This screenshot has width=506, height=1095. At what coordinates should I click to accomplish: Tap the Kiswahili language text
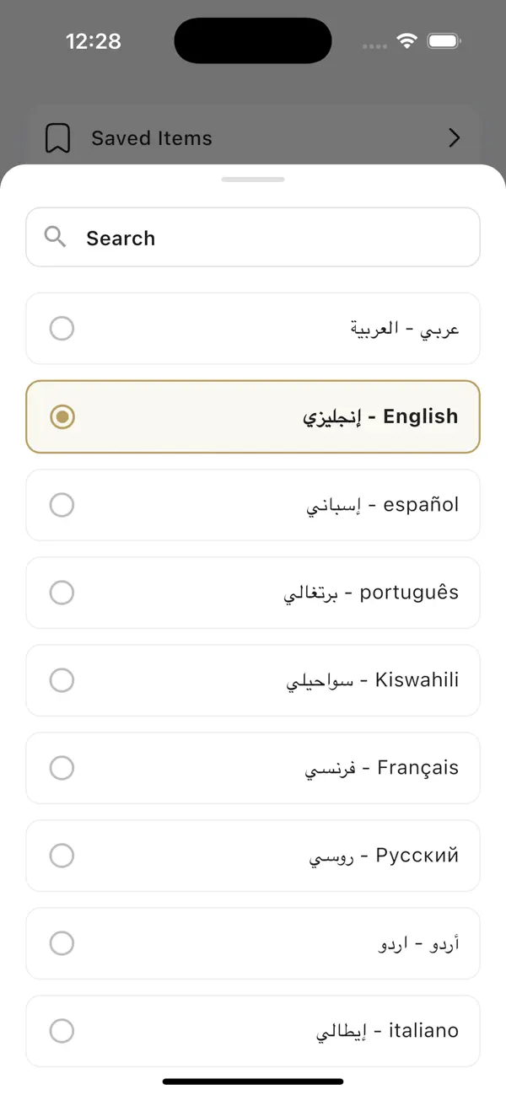point(373,680)
